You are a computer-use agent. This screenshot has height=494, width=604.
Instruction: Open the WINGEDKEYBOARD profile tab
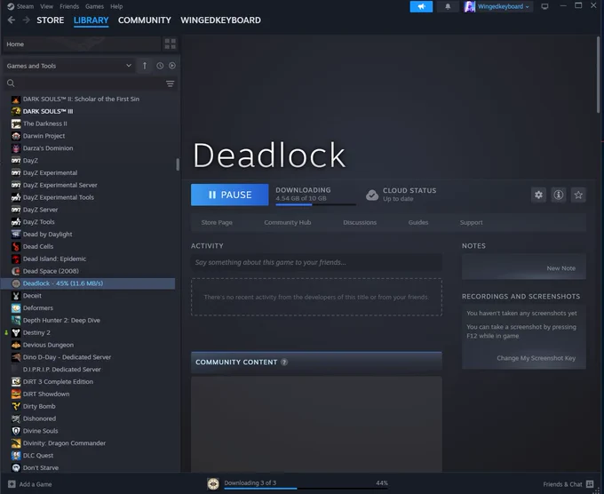220,20
